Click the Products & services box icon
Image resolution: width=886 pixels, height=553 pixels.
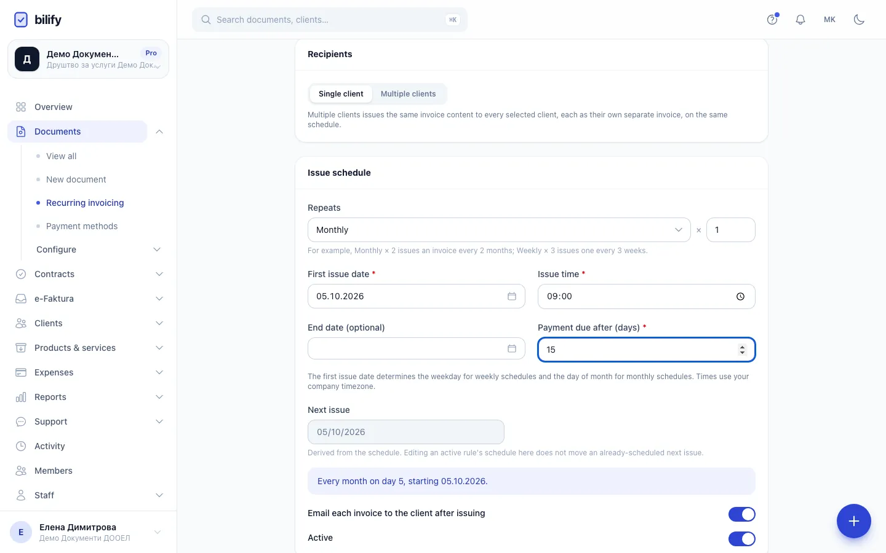tap(21, 348)
